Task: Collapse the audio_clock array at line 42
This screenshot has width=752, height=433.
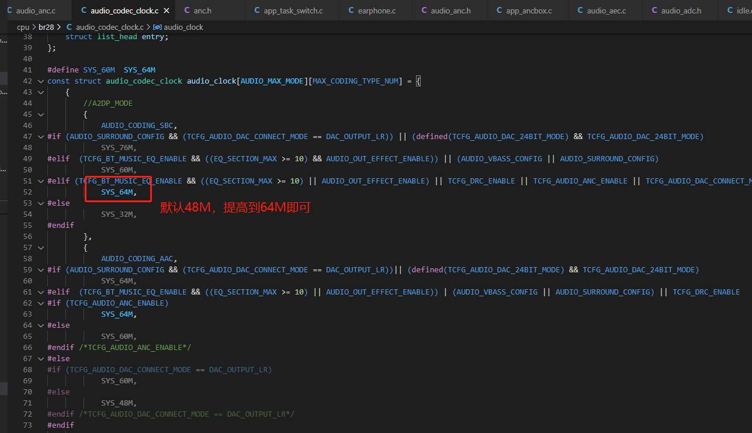Action: (40, 81)
